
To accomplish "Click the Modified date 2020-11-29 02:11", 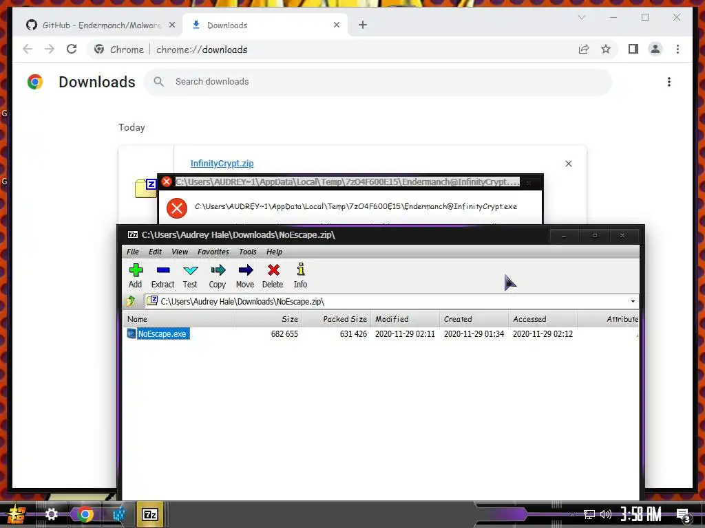I will point(405,334).
